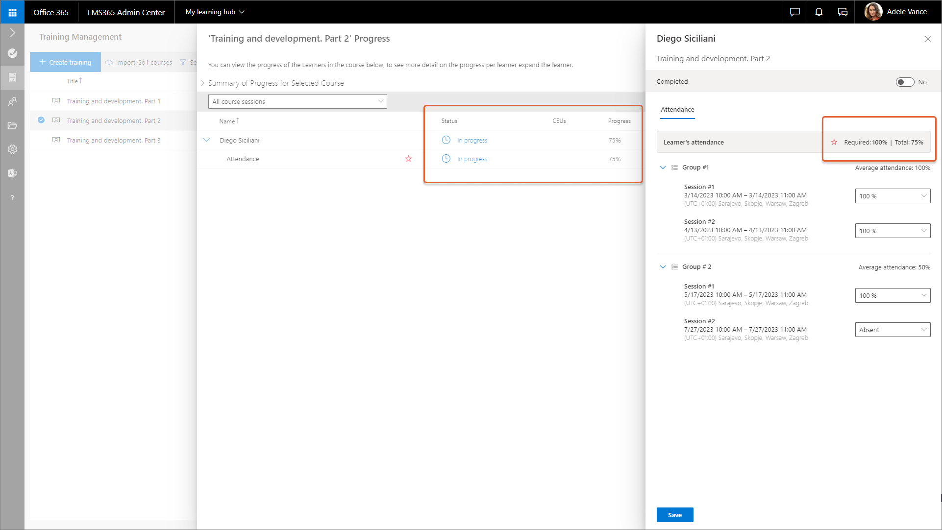Open the folder icon in left sidebar

point(12,125)
